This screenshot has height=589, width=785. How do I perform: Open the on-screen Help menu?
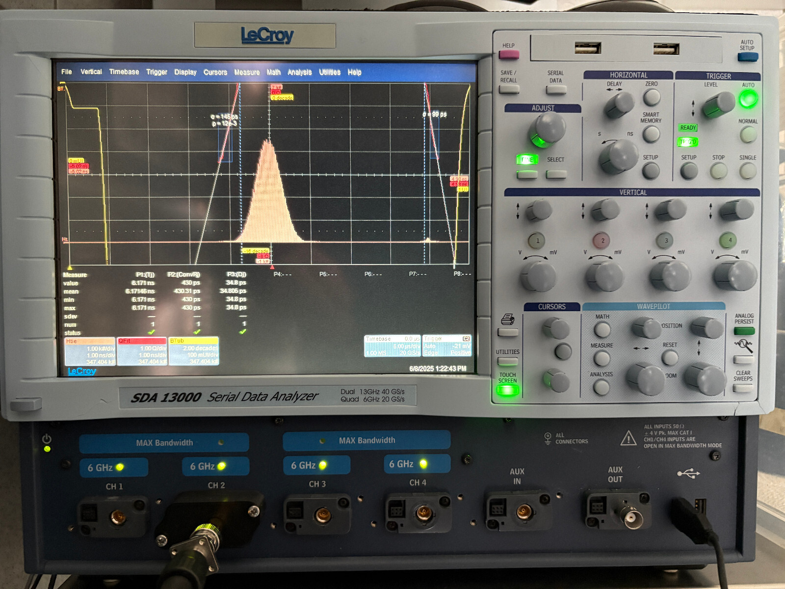(355, 72)
